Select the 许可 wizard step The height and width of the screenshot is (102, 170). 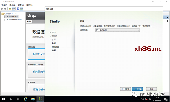[x=54, y=40]
